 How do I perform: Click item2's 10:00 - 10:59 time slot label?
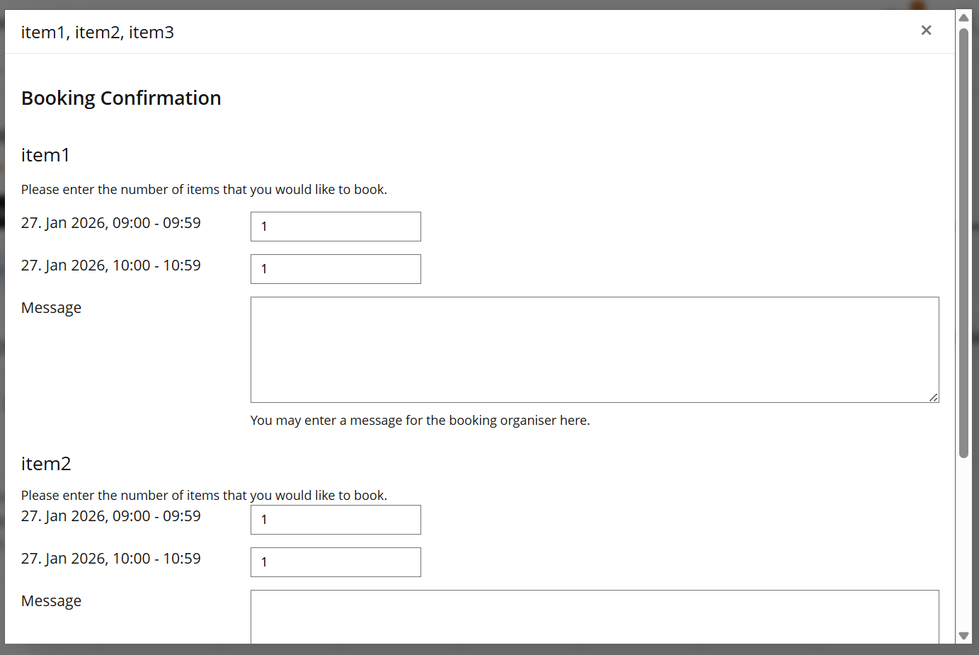[111, 559]
